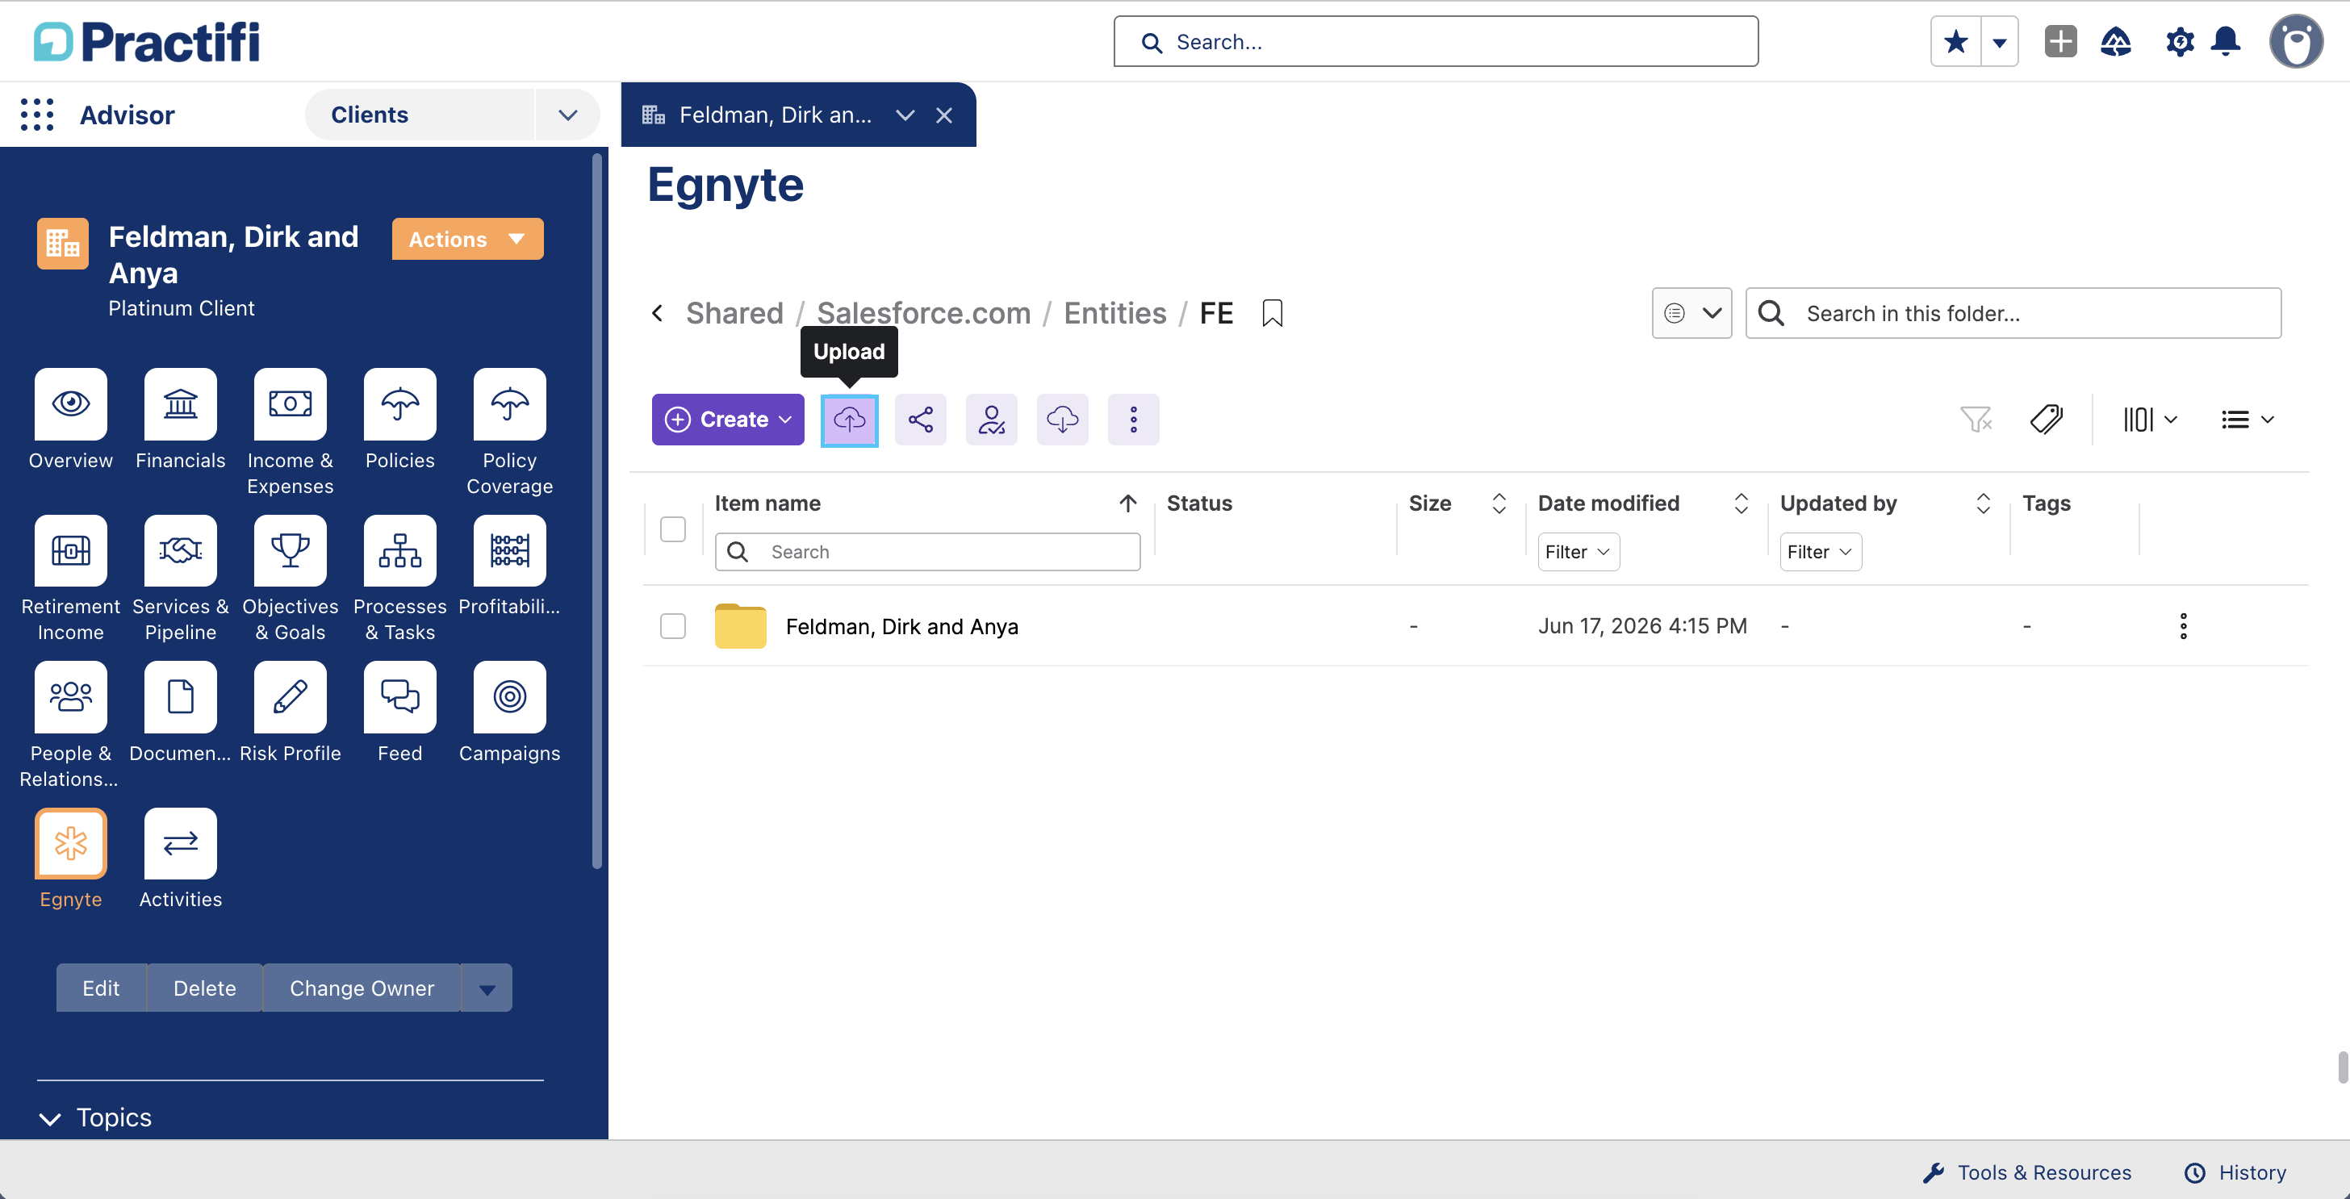Click the notifications bell
Screen dimensions: 2350x1199
(2225, 42)
